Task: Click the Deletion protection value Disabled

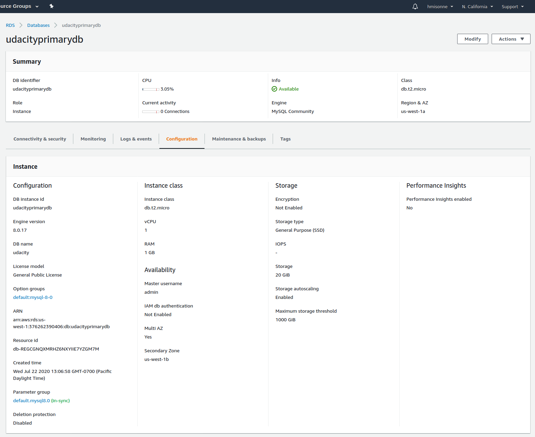Action: coord(22,423)
